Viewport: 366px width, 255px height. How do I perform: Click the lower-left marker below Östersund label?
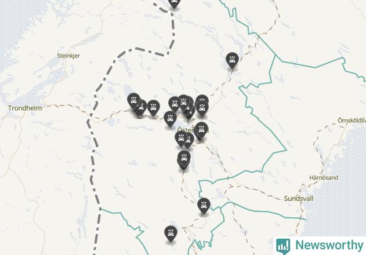tap(181, 139)
